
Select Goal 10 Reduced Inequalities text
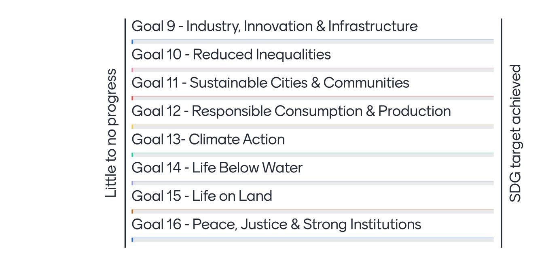231,55
